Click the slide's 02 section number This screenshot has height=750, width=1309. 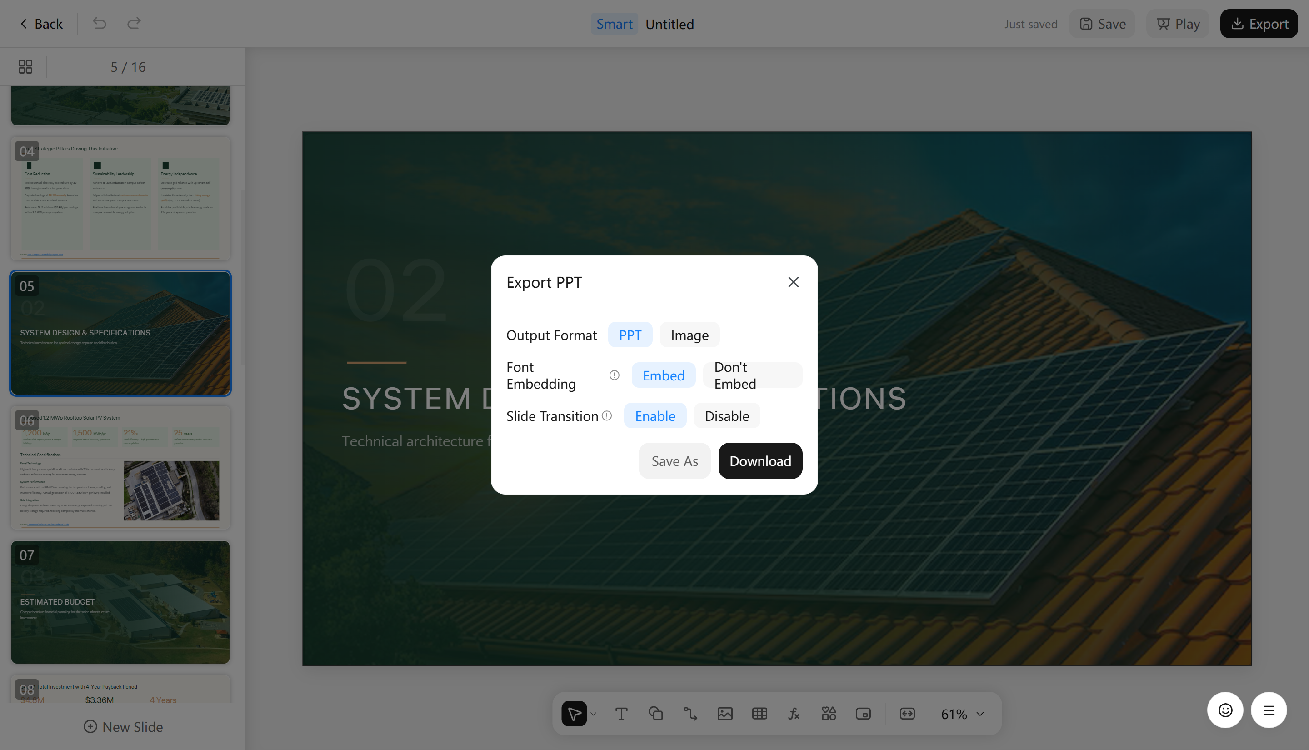395,290
